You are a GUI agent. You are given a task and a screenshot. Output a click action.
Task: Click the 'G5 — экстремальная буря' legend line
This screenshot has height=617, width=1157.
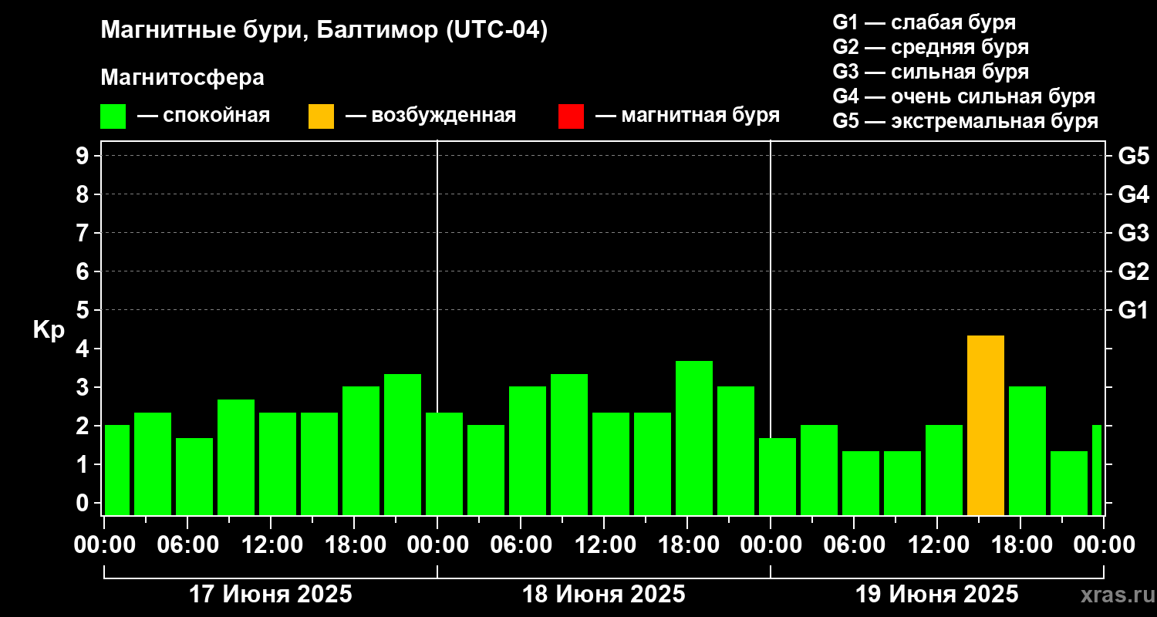(966, 122)
